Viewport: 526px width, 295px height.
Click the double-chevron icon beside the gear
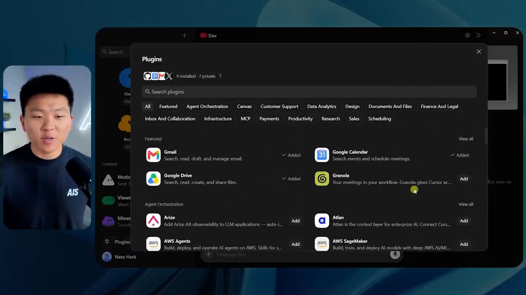point(478,36)
